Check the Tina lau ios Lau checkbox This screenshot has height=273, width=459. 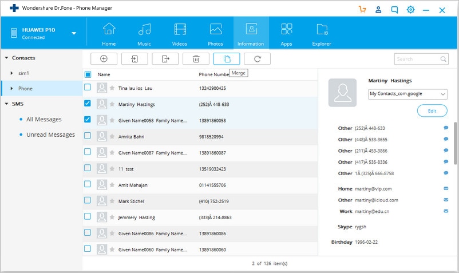87,87
